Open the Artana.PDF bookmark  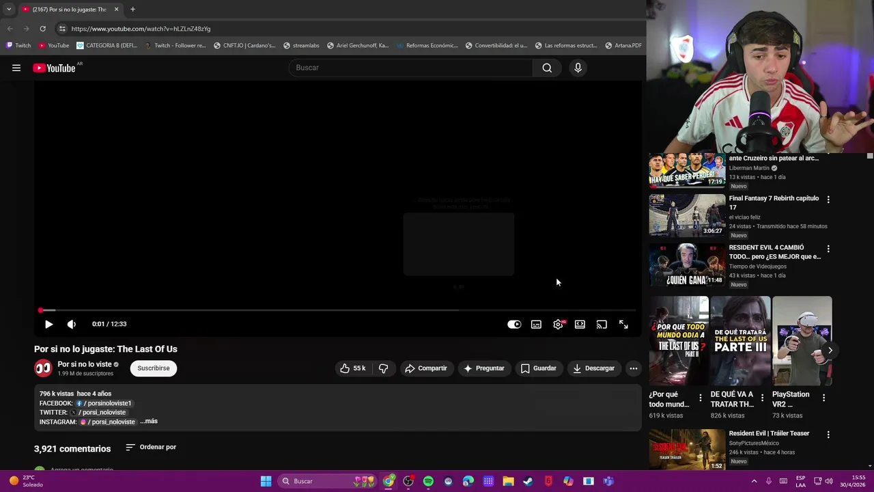[623, 46]
